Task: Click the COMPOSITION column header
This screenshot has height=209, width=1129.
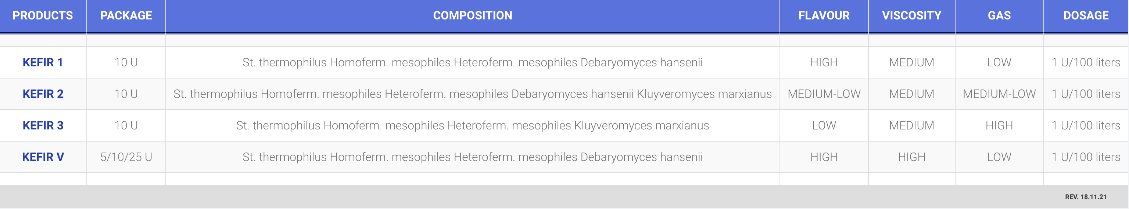Action: (473, 16)
